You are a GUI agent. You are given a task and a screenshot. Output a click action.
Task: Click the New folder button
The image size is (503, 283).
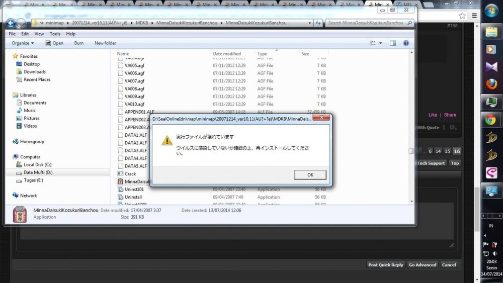click(x=105, y=43)
